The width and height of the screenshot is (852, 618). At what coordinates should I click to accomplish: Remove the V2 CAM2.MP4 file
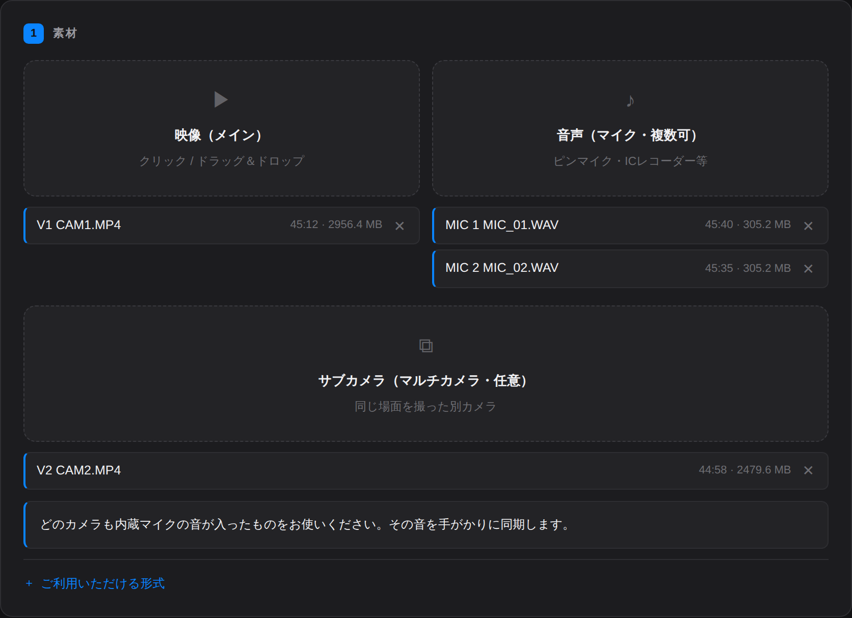point(808,470)
